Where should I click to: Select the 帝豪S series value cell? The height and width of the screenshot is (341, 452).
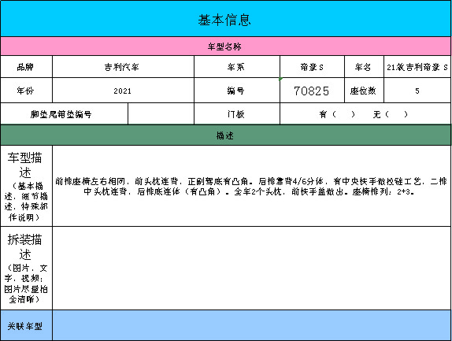coord(312,67)
